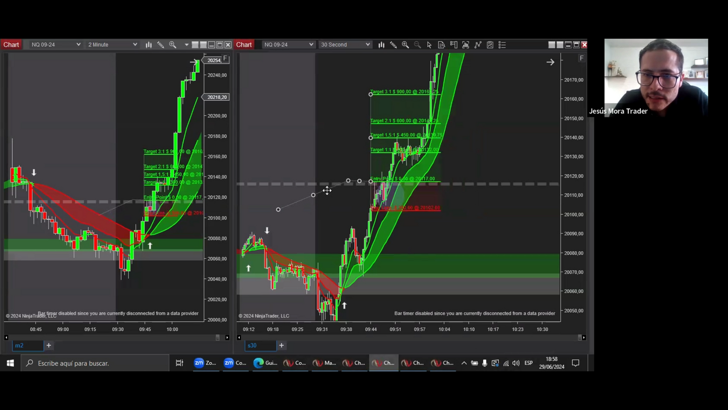This screenshot has width=728, height=410.
Task: Add new tab next to s30
Action: (282, 345)
